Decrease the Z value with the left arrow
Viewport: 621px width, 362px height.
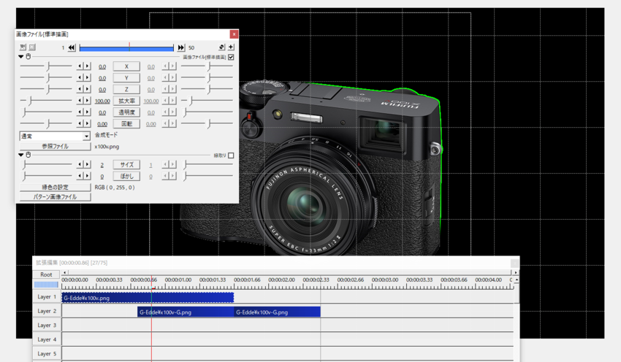click(80, 89)
